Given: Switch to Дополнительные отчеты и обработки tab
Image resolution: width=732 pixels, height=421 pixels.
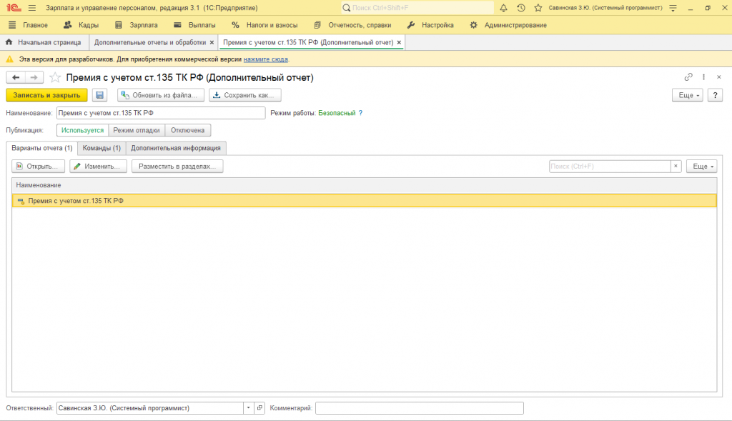Looking at the screenshot, I should click(x=150, y=42).
